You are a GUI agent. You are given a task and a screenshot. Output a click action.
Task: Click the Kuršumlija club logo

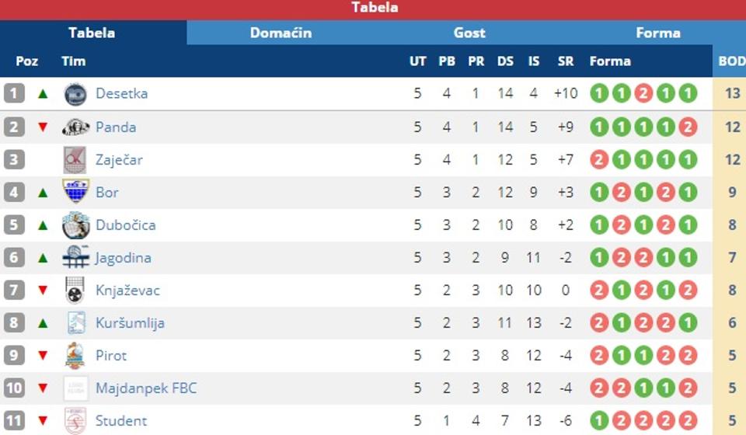click(x=75, y=323)
